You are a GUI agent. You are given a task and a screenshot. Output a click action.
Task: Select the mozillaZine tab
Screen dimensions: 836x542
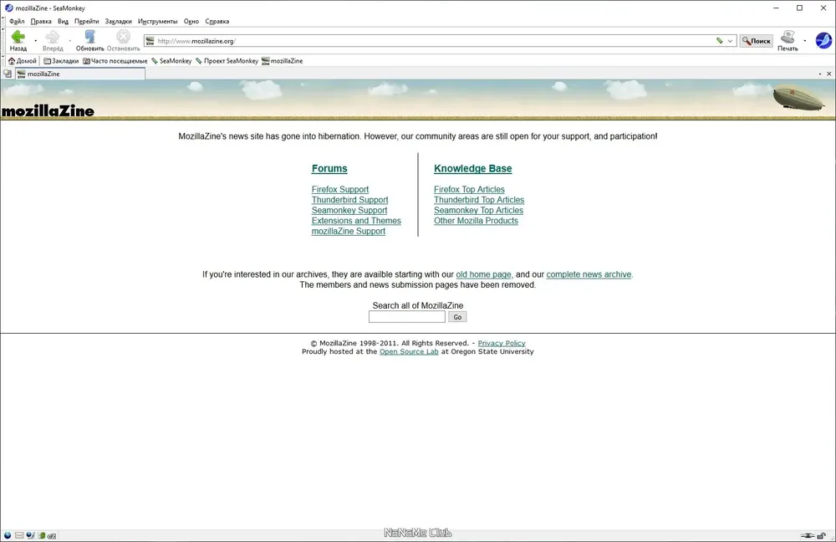[80, 74]
